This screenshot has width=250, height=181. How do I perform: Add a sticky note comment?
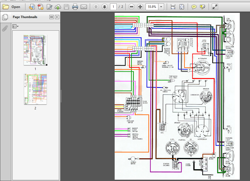pyautogui.click(x=194, y=7)
